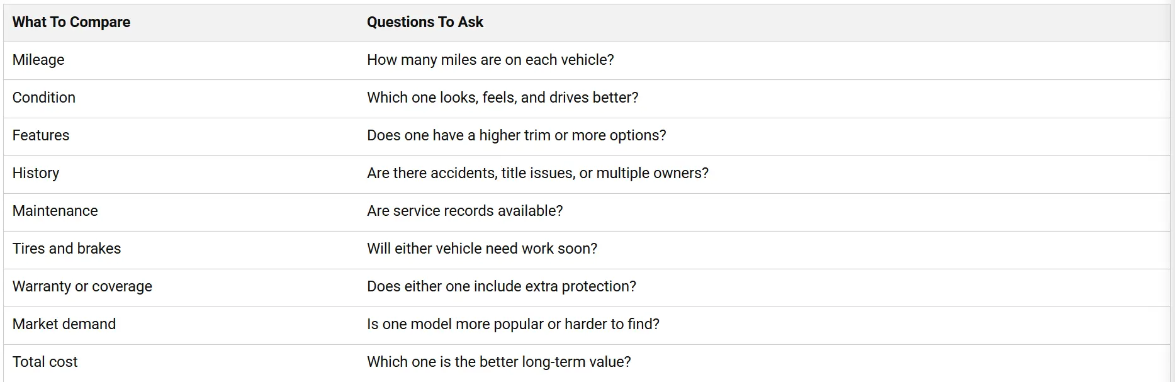Select 'Warranty or coverage' cell
Screen dimensions: 1175x382
pos(82,286)
